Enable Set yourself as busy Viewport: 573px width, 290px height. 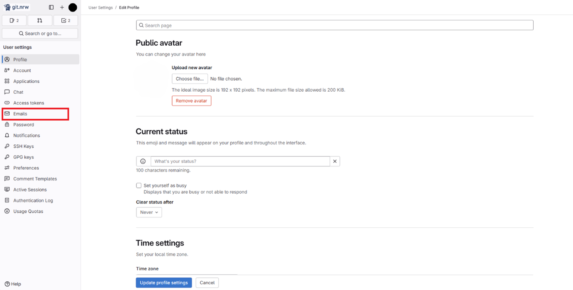pyautogui.click(x=138, y=185)
